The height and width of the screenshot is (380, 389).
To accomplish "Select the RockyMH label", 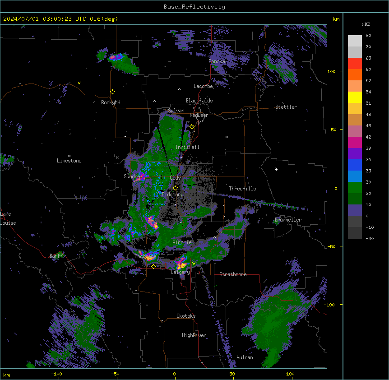I will 111,102.
